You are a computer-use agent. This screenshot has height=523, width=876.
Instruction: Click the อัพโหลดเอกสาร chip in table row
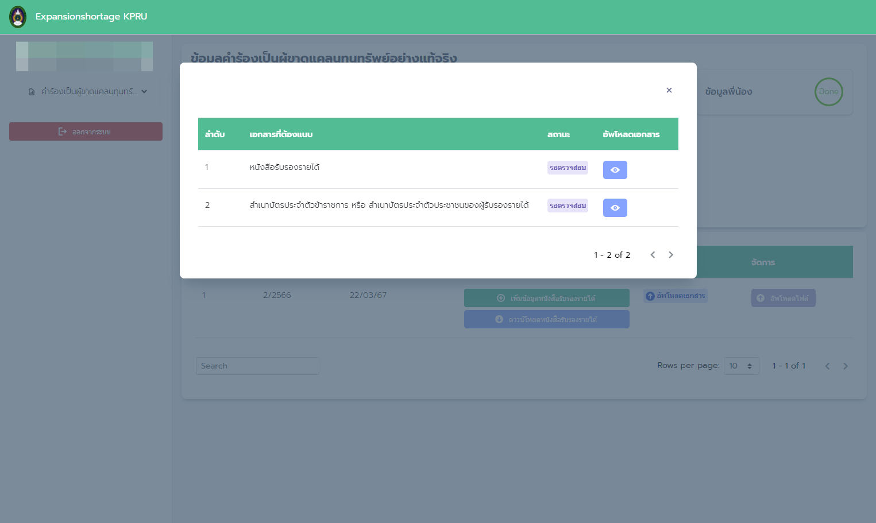[675, 296]
